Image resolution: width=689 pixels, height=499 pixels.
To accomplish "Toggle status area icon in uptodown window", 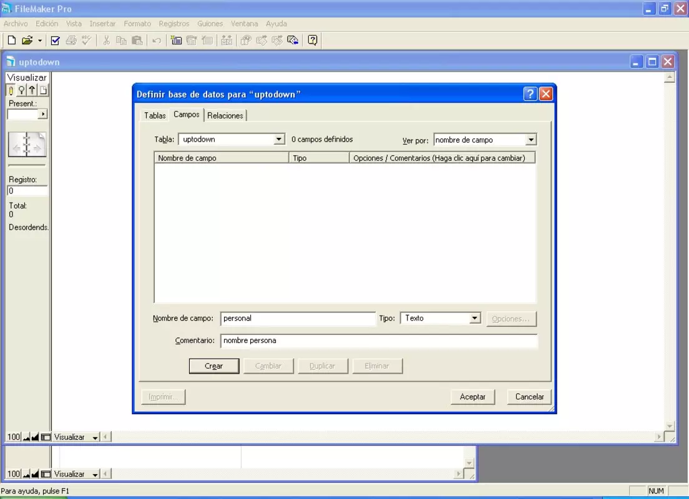I will (x=46, y=437).
